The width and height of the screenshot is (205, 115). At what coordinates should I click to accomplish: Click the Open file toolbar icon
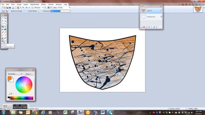pyautogui.click(x=4, y=8)
